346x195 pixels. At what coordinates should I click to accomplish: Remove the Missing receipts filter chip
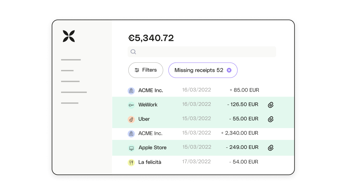tap(229, 70)
